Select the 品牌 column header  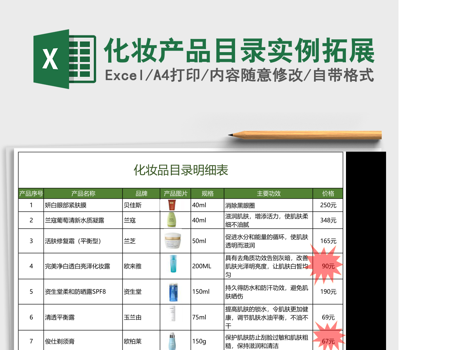141,194
